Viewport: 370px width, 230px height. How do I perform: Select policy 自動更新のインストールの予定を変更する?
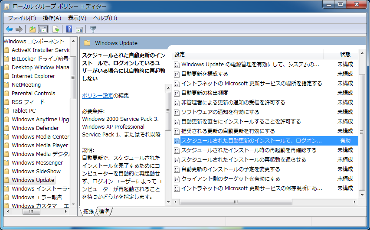[230, 169]
